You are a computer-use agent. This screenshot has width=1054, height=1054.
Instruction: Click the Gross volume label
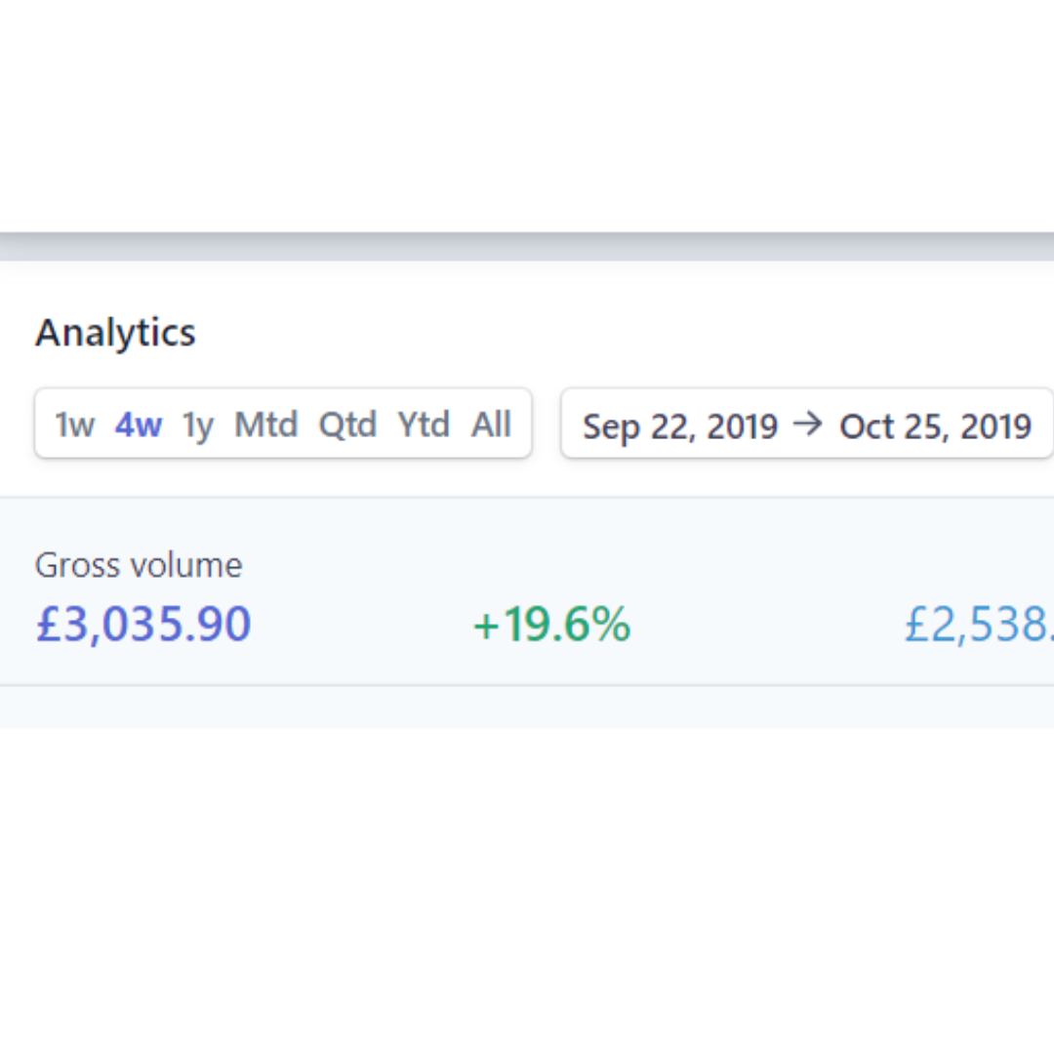[139, 565]
